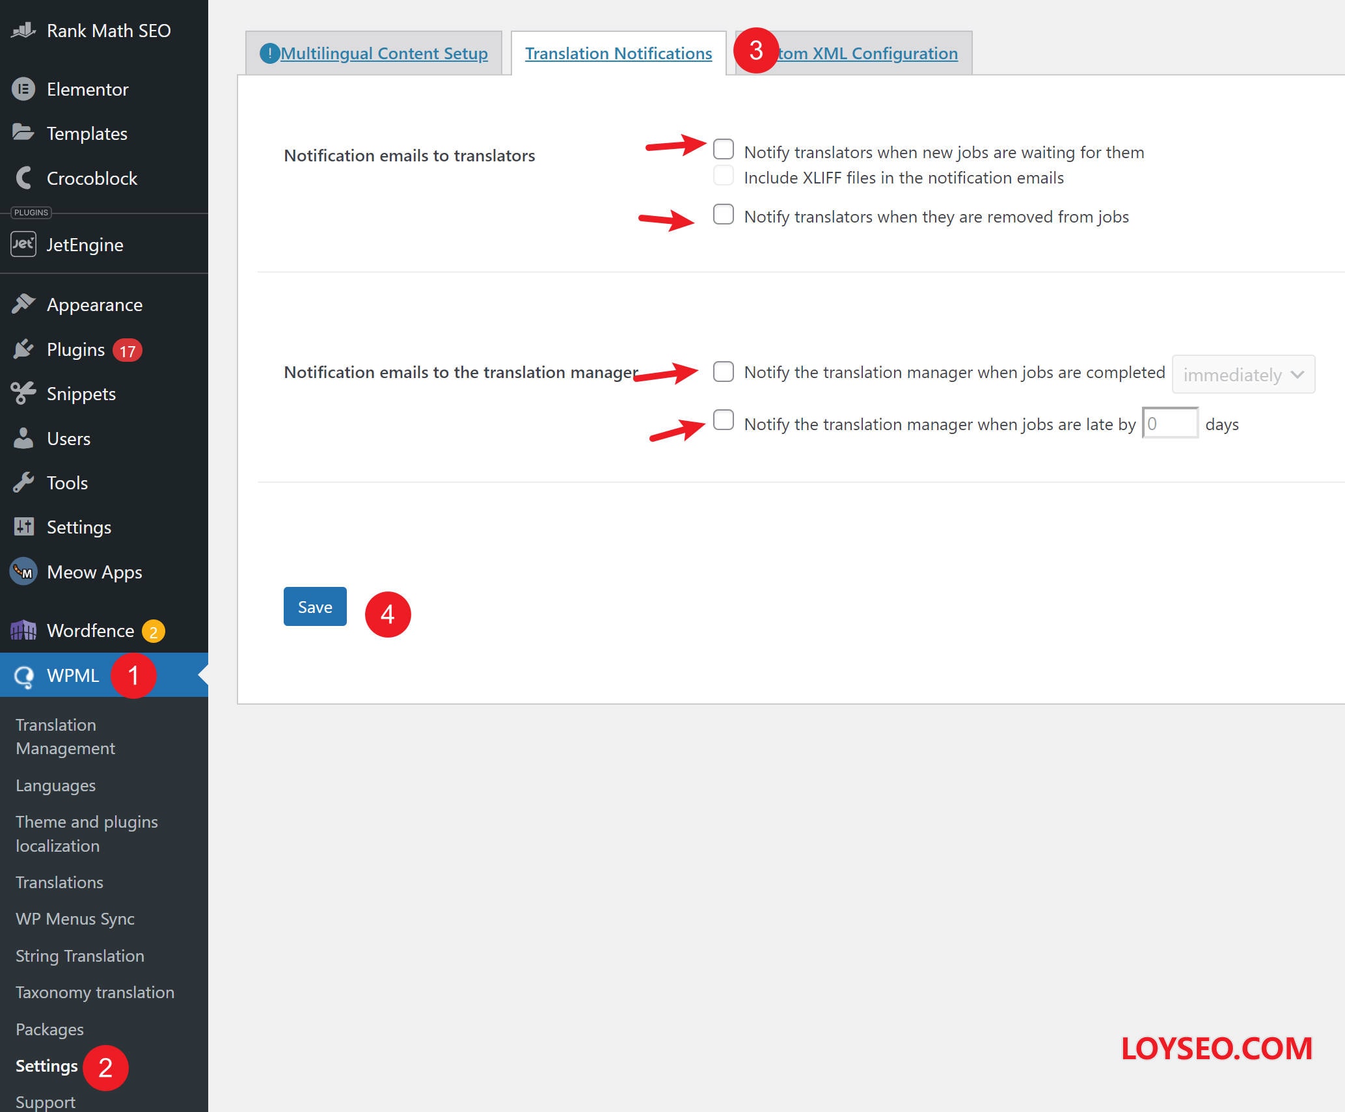Click the Rank Math SEO icon
Viewport: 1345px width, 1112px height.
[x=23, y=31]
